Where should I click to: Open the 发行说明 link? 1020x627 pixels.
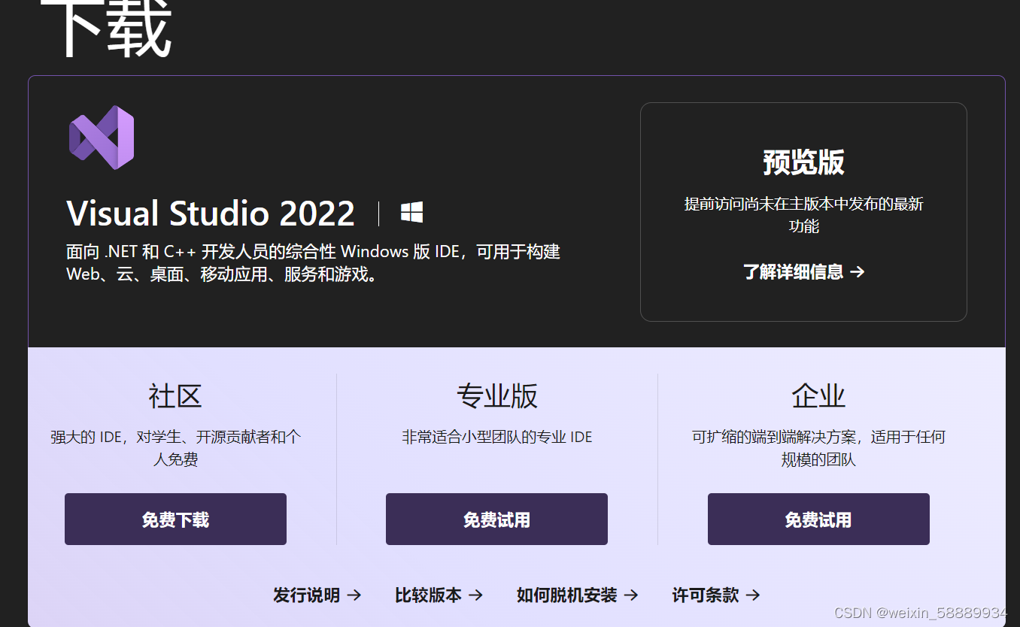click(317, 595)
